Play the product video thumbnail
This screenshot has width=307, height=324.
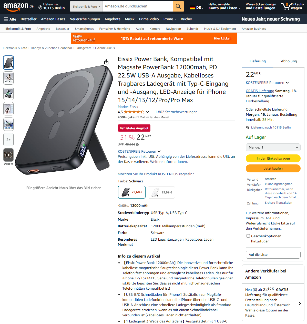[x=8, y=155]
